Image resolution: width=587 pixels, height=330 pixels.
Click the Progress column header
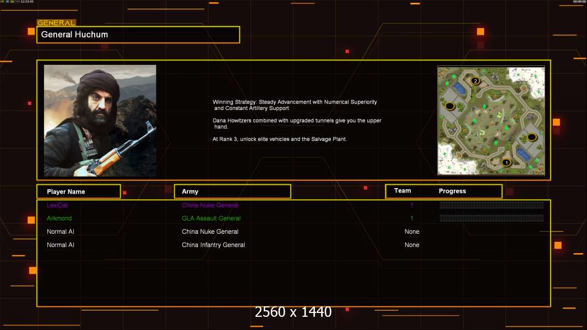[452, 191]
